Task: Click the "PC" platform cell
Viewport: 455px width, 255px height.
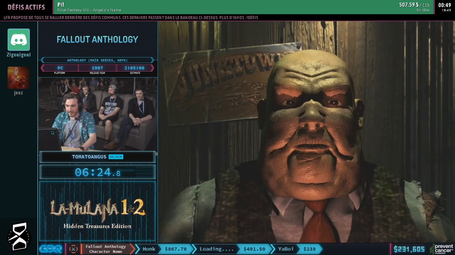Action: coord(60,68)
